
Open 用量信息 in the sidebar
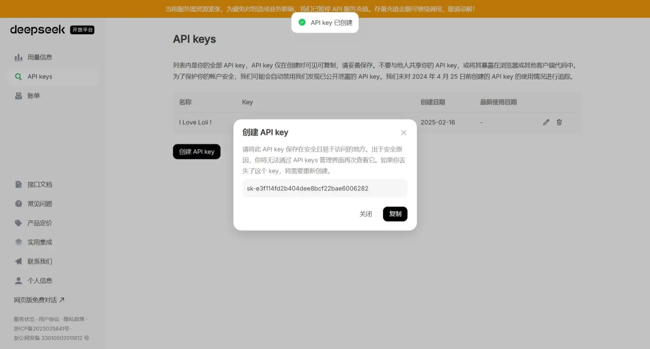(39, 57)
